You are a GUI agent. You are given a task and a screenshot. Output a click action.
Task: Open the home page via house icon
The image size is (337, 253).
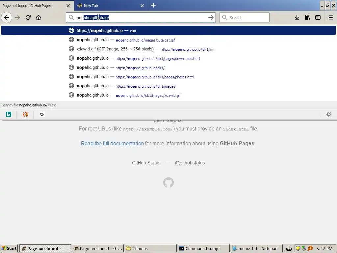point(39,17)
